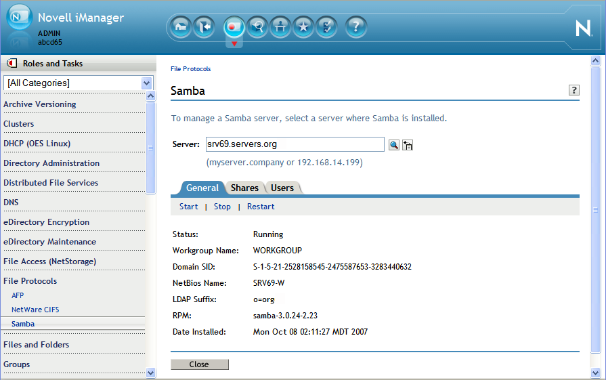Click the Configure desk icon in toolbar
The width and height of the screenshot is (606, 380).
280,27
